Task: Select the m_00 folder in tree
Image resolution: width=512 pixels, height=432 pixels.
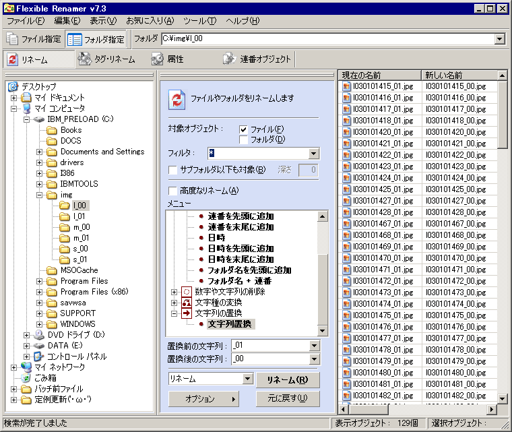Action: tap(80, 227)
